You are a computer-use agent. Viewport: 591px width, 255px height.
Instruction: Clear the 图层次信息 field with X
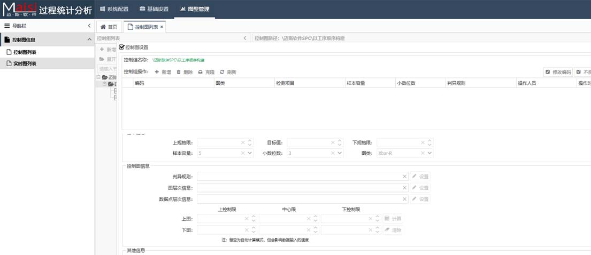405,188
